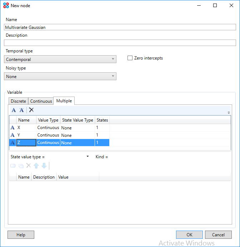Select the Multiple tab

tap(64, 101)
